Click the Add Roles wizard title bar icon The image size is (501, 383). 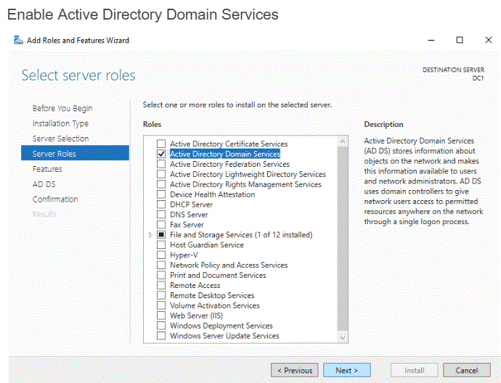[17, 41]
